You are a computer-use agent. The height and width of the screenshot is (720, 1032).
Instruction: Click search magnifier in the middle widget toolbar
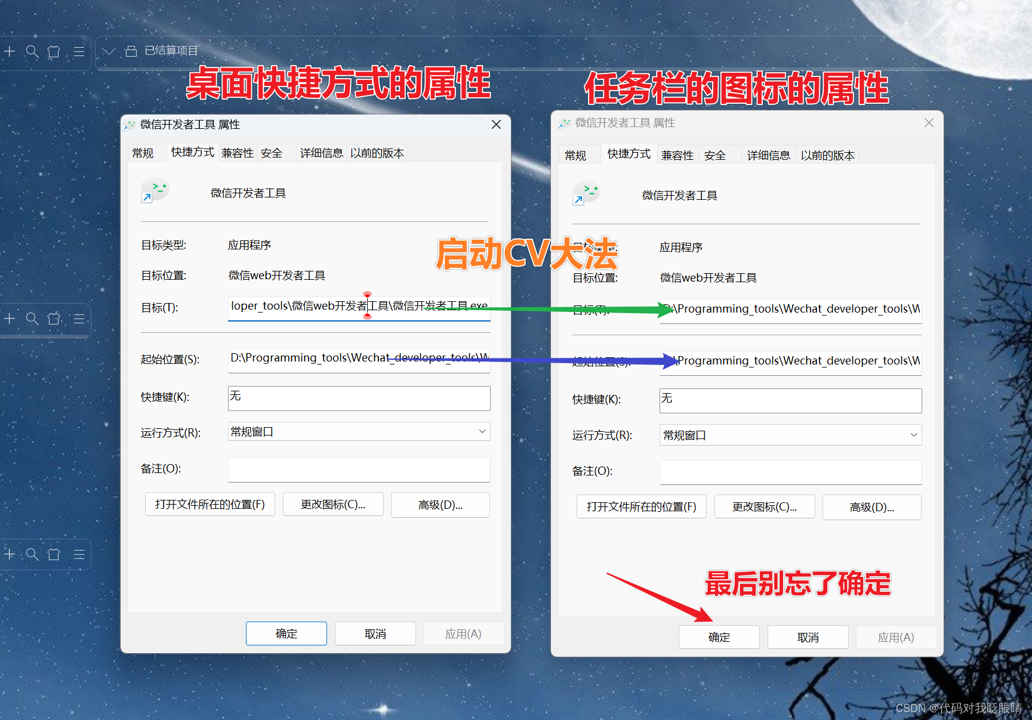coord(32,319)
